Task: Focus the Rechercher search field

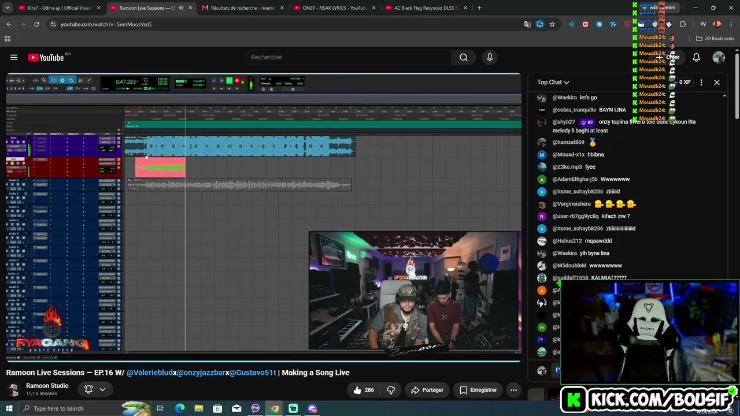Action: click(349, 57)
